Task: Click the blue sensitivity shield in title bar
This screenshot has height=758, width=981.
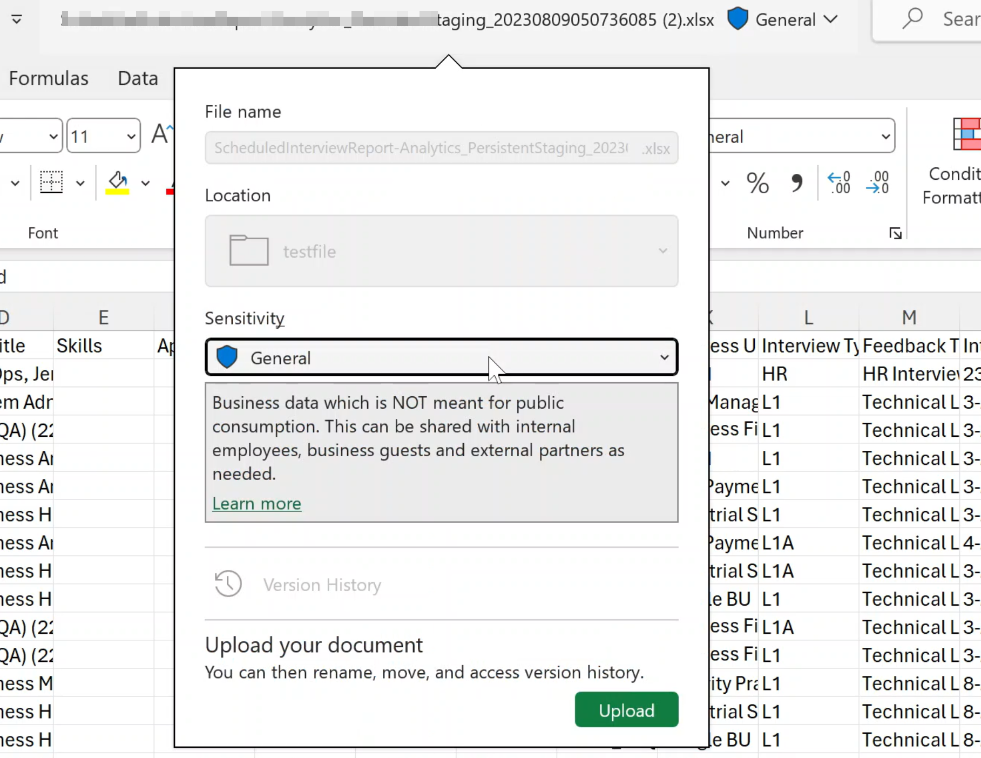Action: [x=738, y=19]
